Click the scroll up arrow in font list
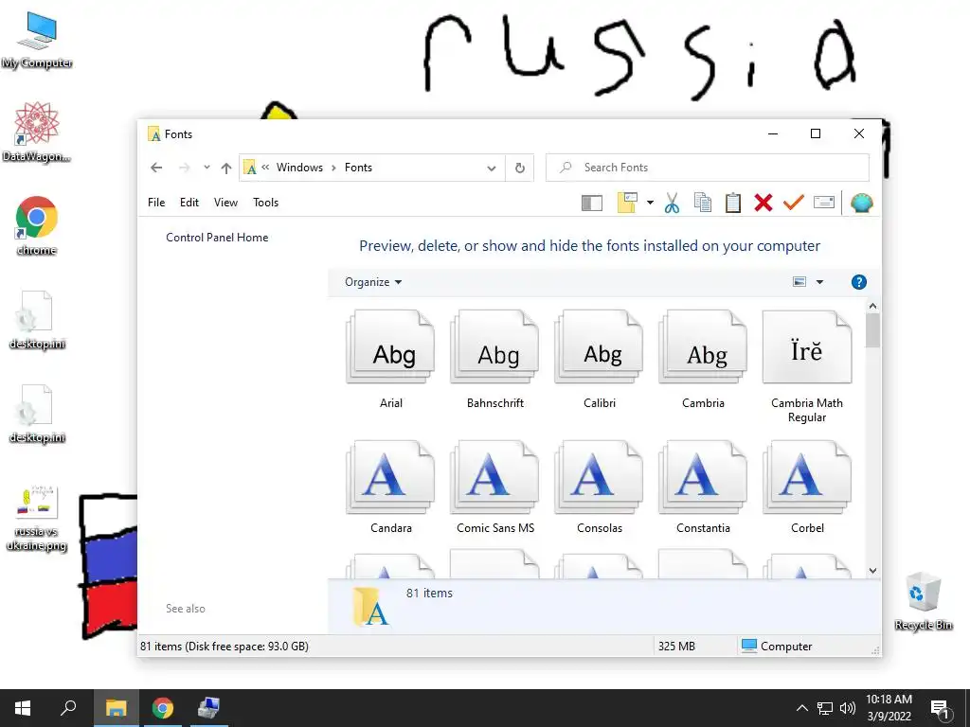Viewport: 970px width, 727px height. (x=872, y=306)
